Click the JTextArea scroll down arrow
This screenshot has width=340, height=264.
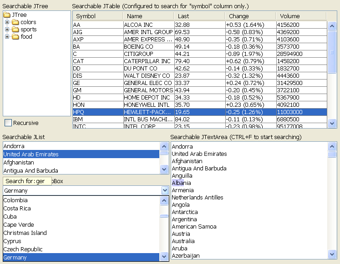(332, 254)
